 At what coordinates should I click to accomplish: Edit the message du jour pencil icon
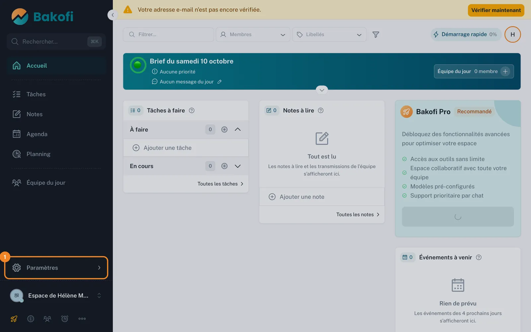point(219,82)
